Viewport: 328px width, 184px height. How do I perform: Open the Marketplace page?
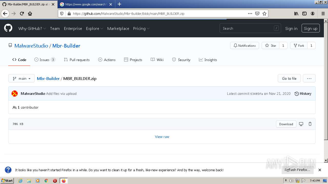point(118,28)
